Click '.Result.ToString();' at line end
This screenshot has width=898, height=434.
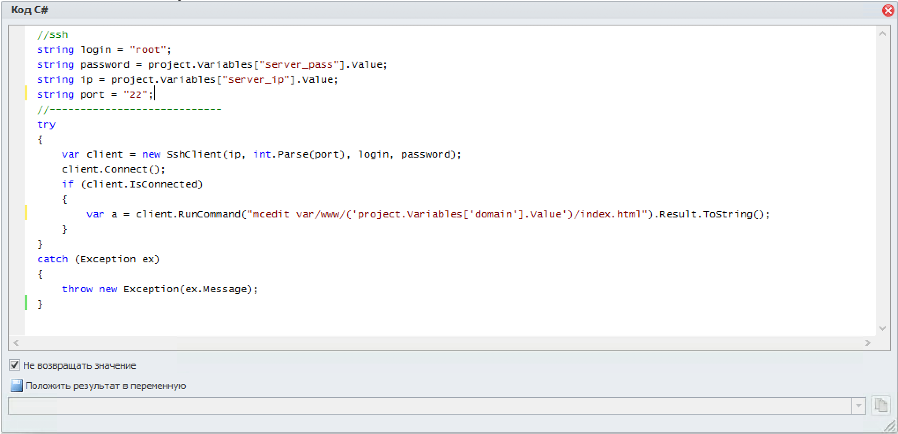(x=712, y=214)
